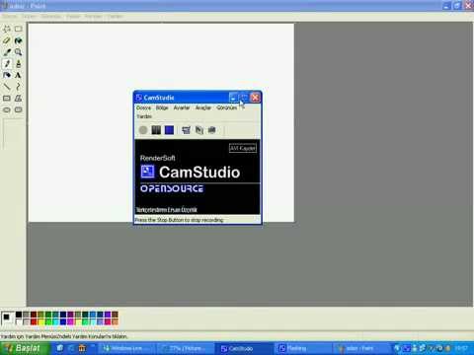The height and width of the screenshot is (355, 474).
Task: Choose the navy blue color swatch
Action: coord(63,315)
